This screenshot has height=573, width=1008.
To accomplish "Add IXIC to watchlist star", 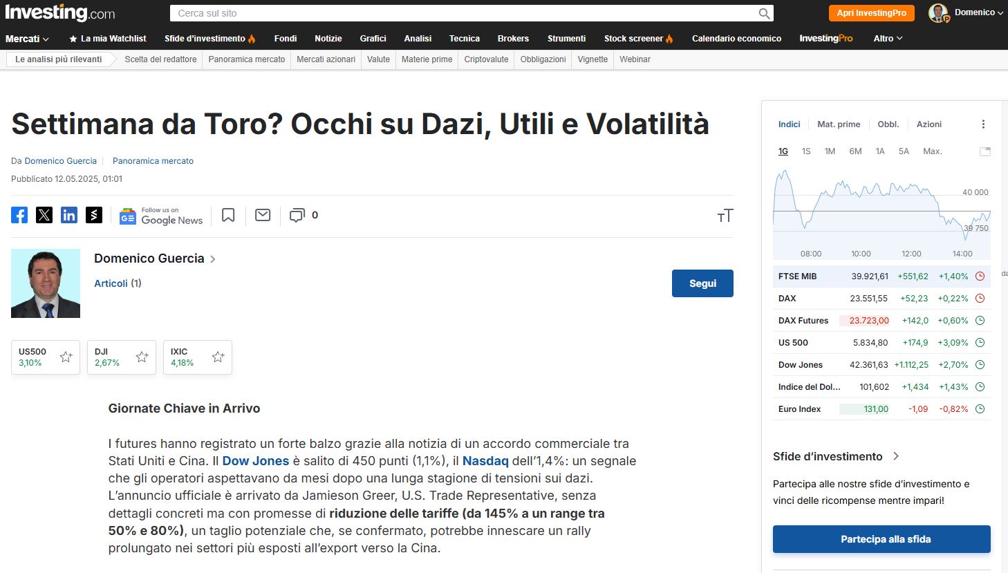I will (x=218, y=357).
